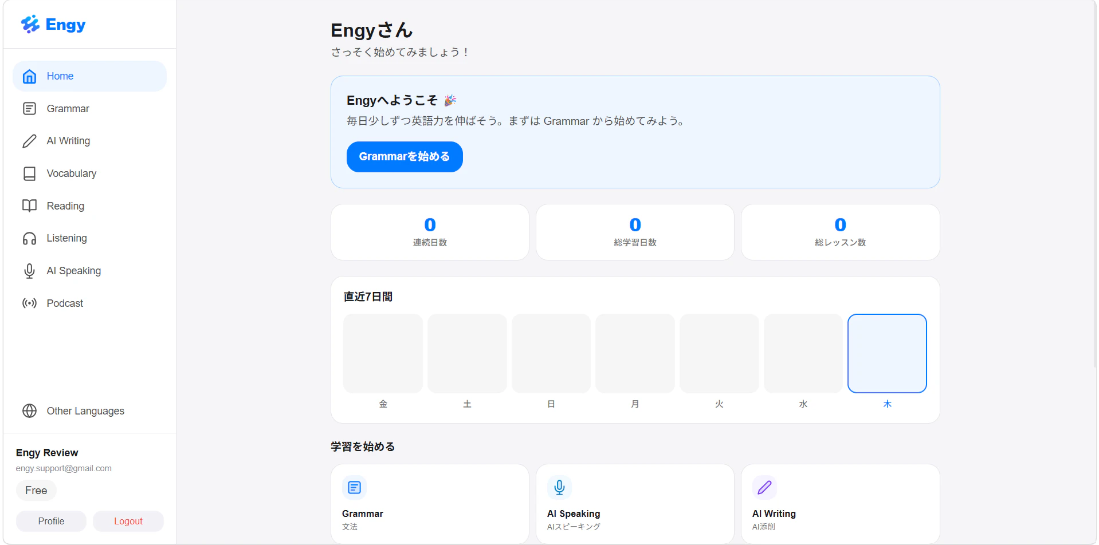Click the Podcast broadcast icon
The image size is (1099, 545).
tap(29, 303)
